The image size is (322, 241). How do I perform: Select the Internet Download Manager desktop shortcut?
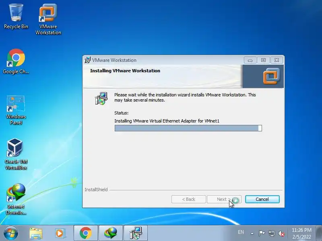tap(16, 199)
